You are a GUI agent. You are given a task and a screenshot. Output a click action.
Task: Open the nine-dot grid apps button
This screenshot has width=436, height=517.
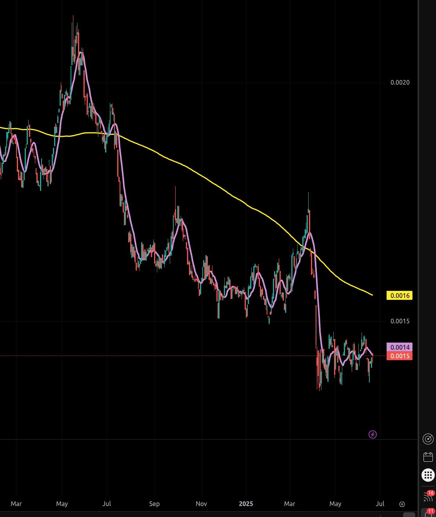[428, 475]
